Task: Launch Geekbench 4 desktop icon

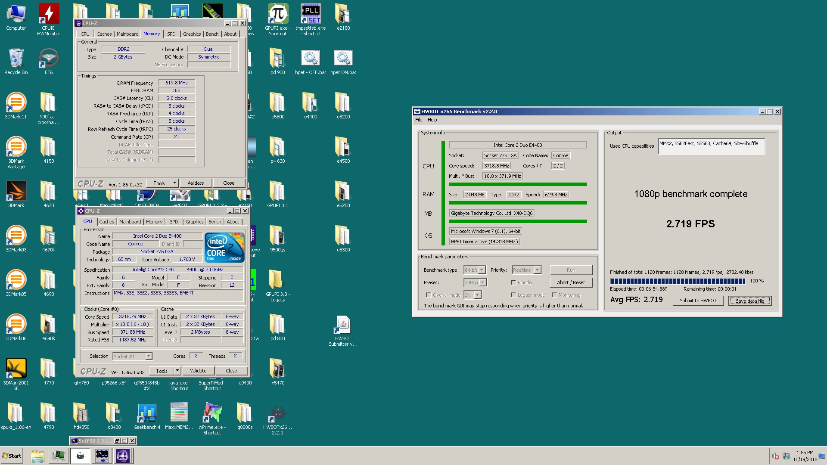Action: coord(147,416)
